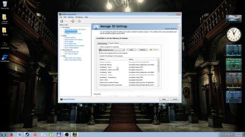Click the green uTorrent taskbar icon
Image resolution: width=245 pixels, height=137 pixels.
point(51,134)
